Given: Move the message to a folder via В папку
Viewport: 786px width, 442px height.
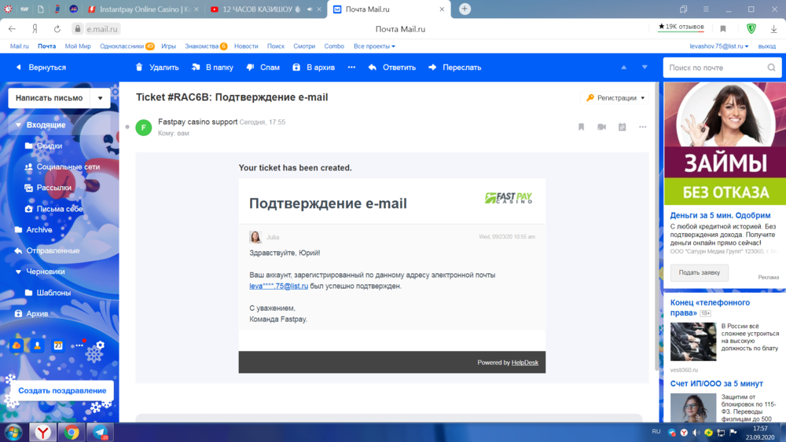Looking at the screenshot, I should tap(212, 67).
